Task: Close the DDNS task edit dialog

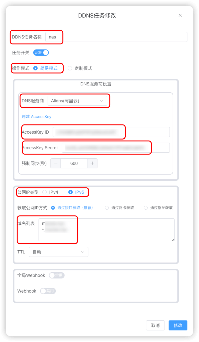Action: point(180,15)
